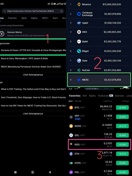Switch to Spot sub-tab under Favorites
Image resolution: width=132 pixels, height=176 pixels.
tap(70, 101)
